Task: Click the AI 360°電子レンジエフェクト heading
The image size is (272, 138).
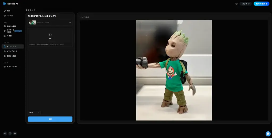Action: click(x=42, y=16)
